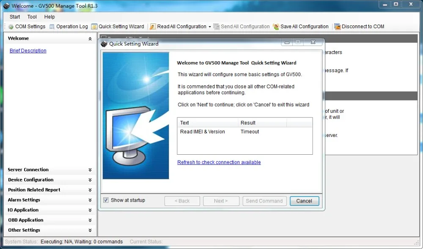Click the Operation Log toolbar label

point(72,27)
